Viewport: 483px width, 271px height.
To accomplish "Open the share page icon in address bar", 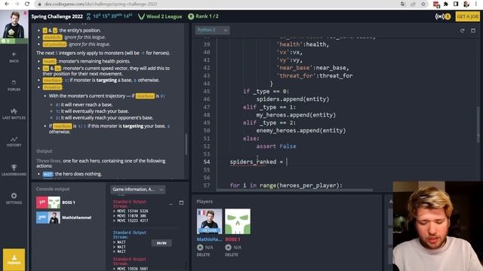I will [413, 4].
